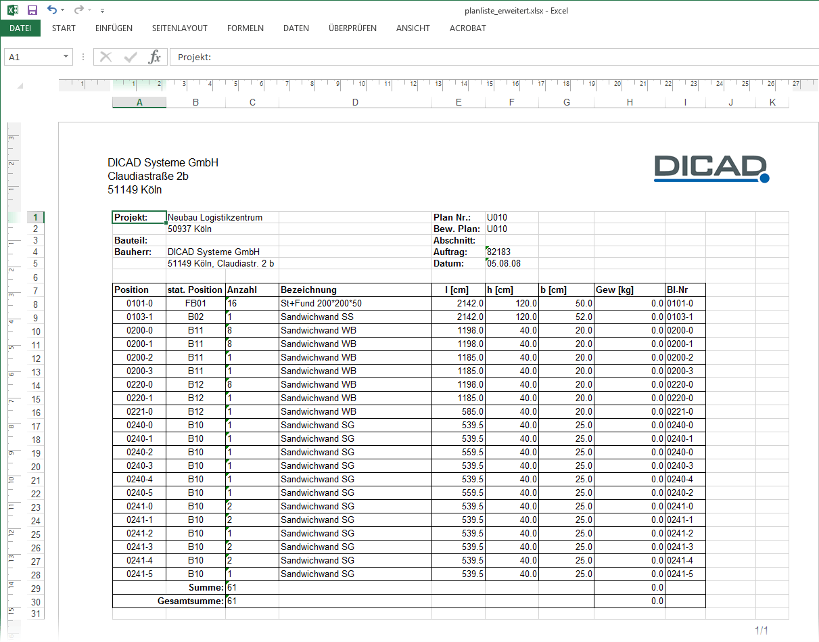Image resolution: width=819 pixels, height=642 pixels.
Task: Select the cell St+Fund 200*200*50
Action: pyautogui.click(x=355, y=303)
